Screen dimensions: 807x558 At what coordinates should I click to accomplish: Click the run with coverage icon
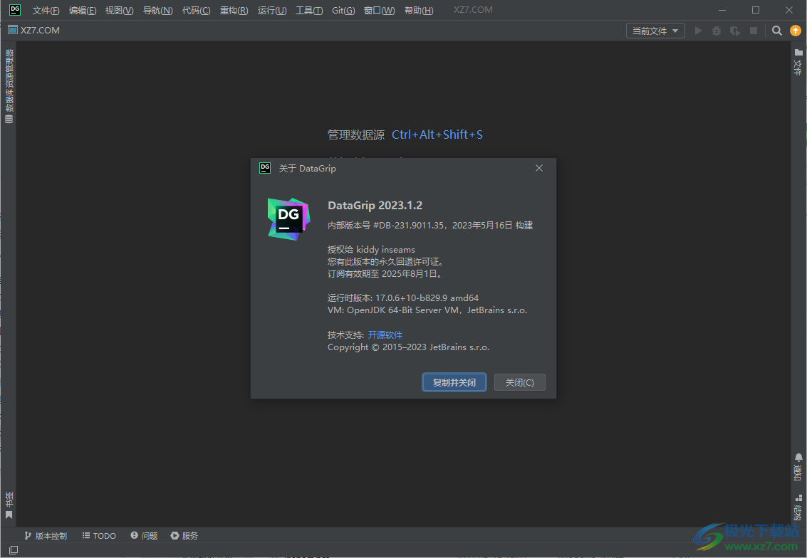735,31
